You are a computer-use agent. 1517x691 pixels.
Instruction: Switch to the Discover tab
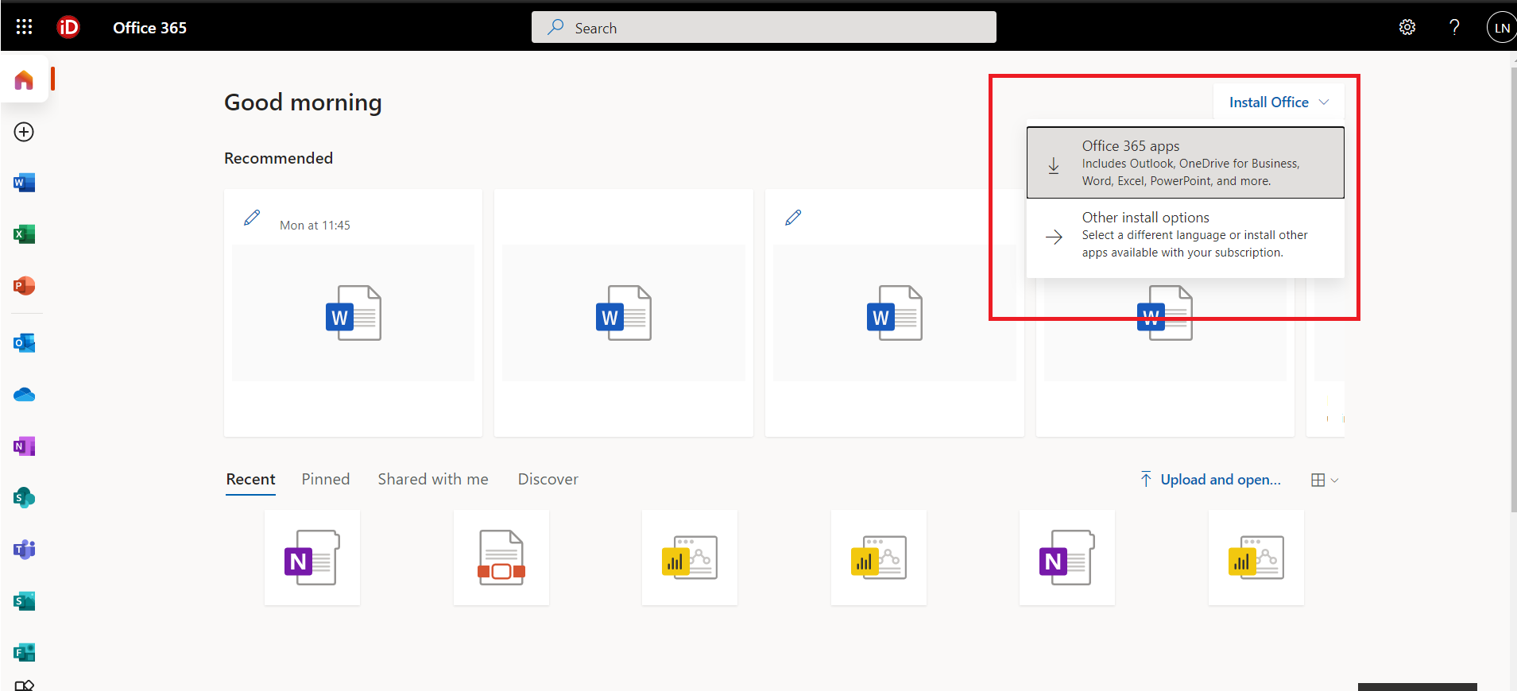(548, 479)
